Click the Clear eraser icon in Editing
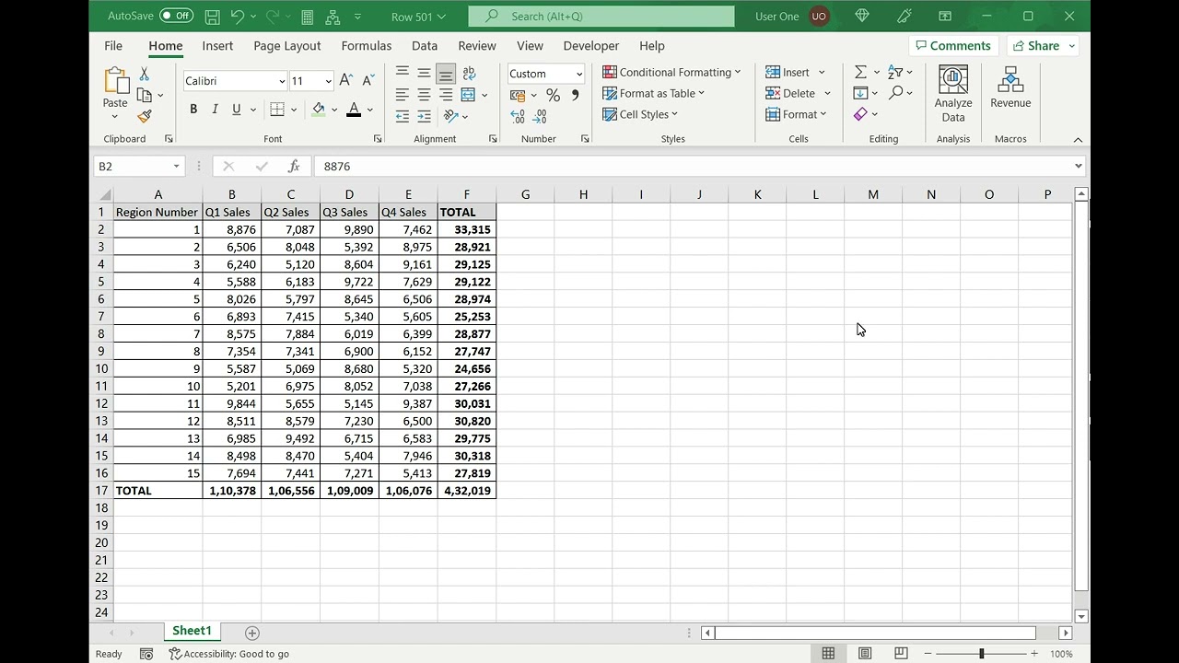The height and width of the screenshot is (663, 1179). click(x=860, y=114)
